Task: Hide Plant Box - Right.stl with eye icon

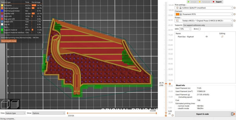Action: 206,37
